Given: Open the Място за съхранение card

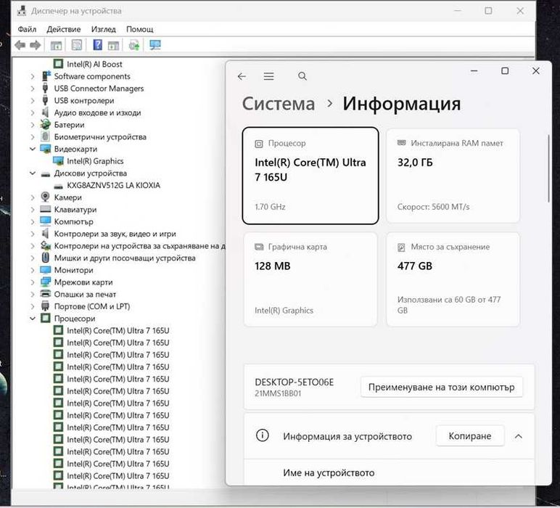Looking at the screenshot, I should point(453,279).
